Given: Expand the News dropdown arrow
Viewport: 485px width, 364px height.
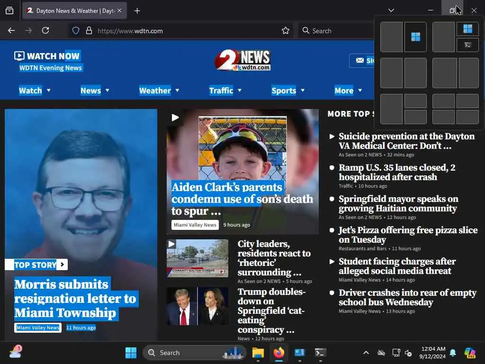Looking at the screenshot, I should pyautogui.click(x=108, y=91).
